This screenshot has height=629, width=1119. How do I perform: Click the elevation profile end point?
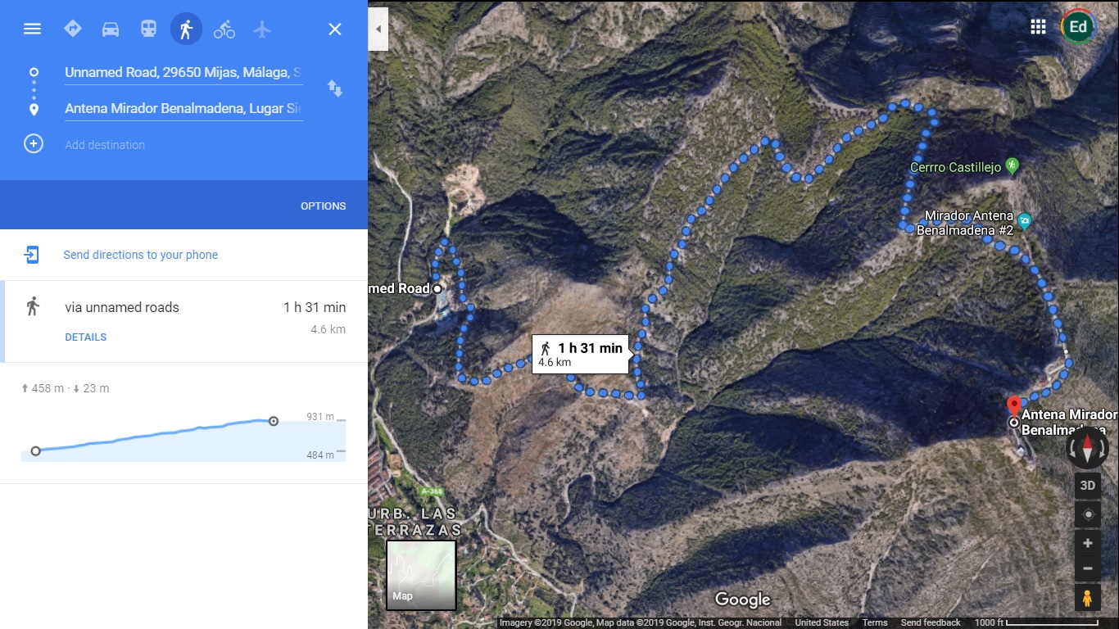[x=274, y=421]
